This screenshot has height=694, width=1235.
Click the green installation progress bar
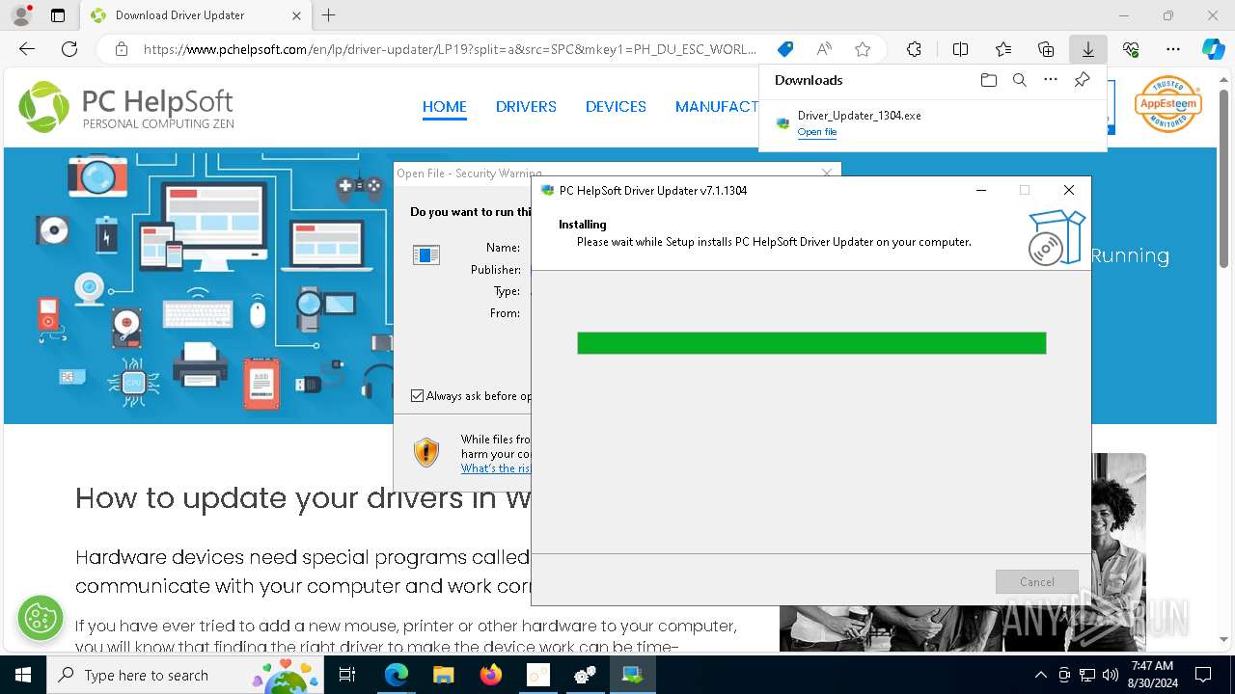(x=811, y=343)
